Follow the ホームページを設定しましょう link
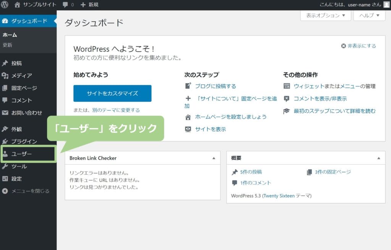The height and width of the screenshot is (250, 391). [231, 117]
